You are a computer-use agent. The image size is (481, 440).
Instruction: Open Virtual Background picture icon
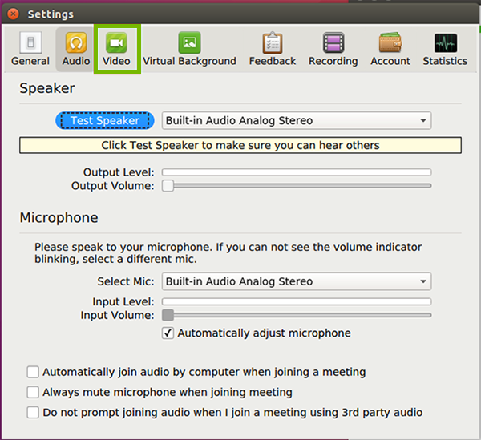pos(189,42)
